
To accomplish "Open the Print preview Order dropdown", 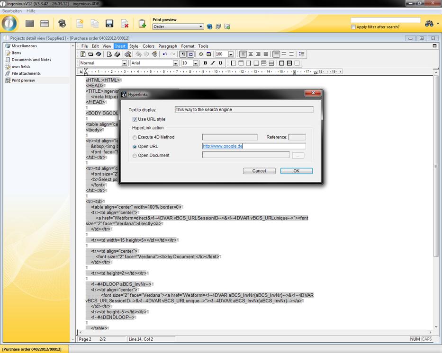I will [x=201, y=27].
